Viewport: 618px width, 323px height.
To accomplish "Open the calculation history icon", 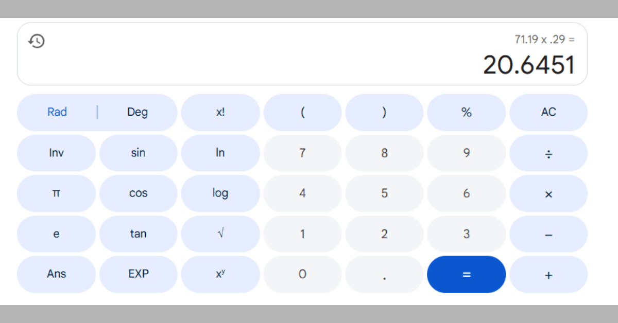I will (37, 41).
